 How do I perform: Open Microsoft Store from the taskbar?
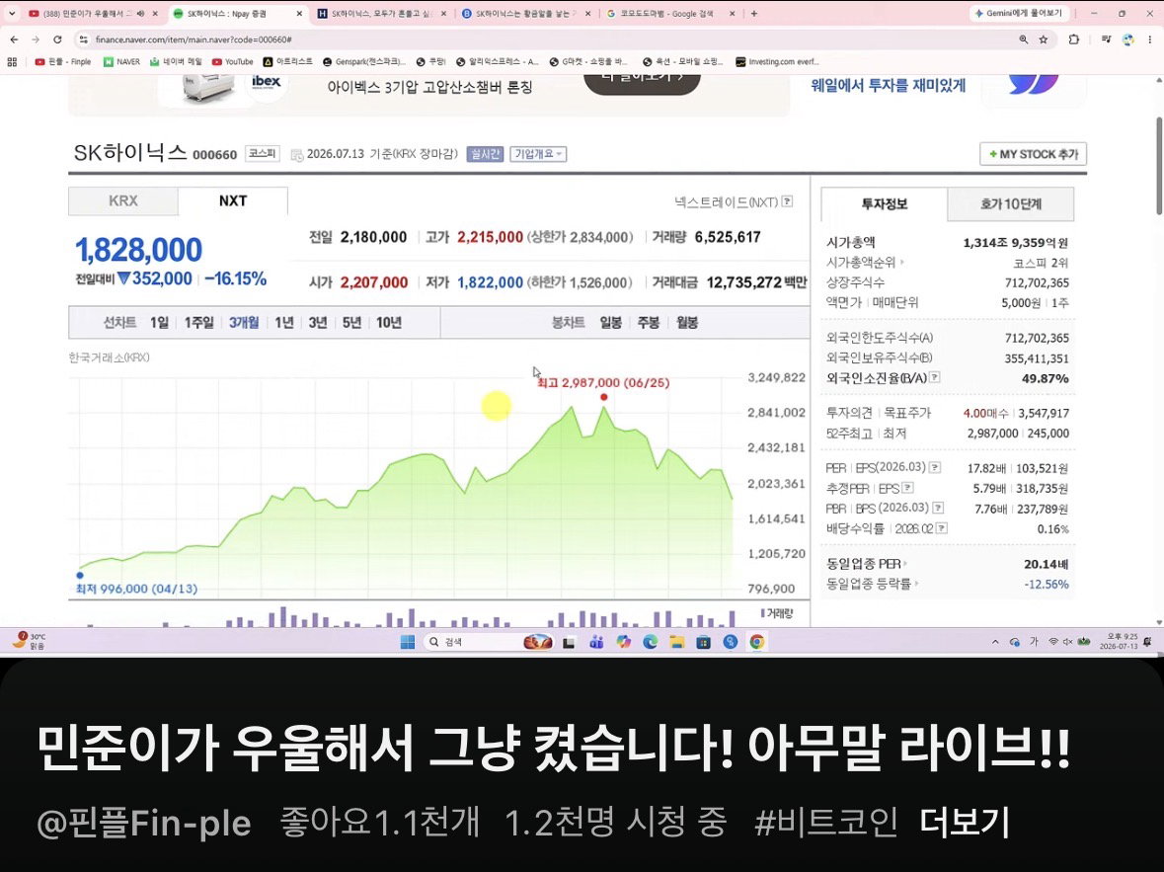703,642
